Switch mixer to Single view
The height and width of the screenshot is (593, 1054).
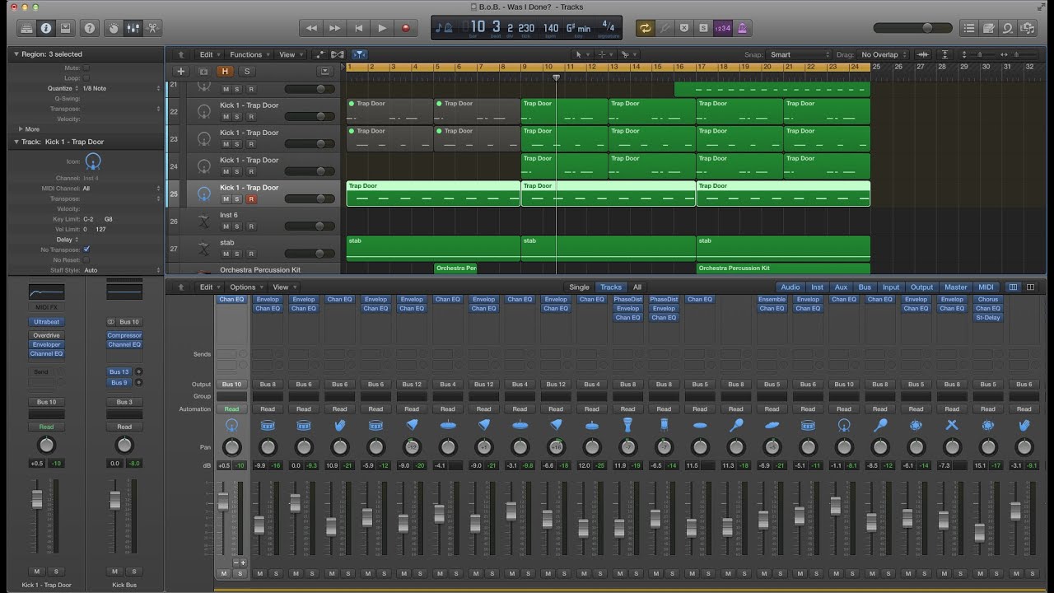tap(580, 287)
